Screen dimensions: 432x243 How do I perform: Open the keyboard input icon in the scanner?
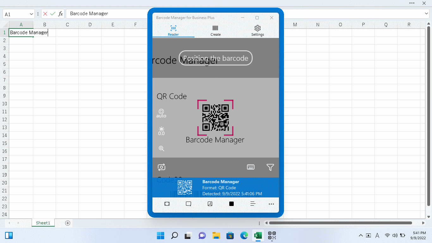[251, 167]
